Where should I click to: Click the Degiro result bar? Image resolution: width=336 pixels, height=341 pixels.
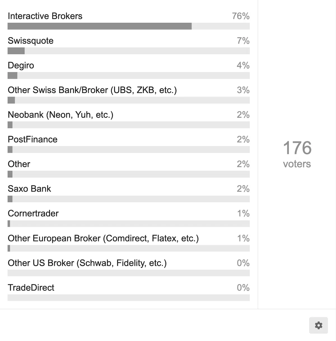pos(129,75)
